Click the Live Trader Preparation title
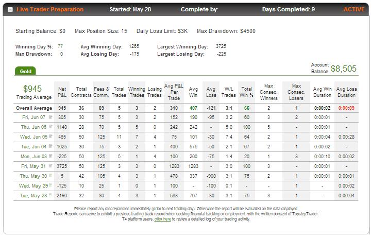This screenshot has height=238, width=372. pyautogui.click(x=50, y=9)
